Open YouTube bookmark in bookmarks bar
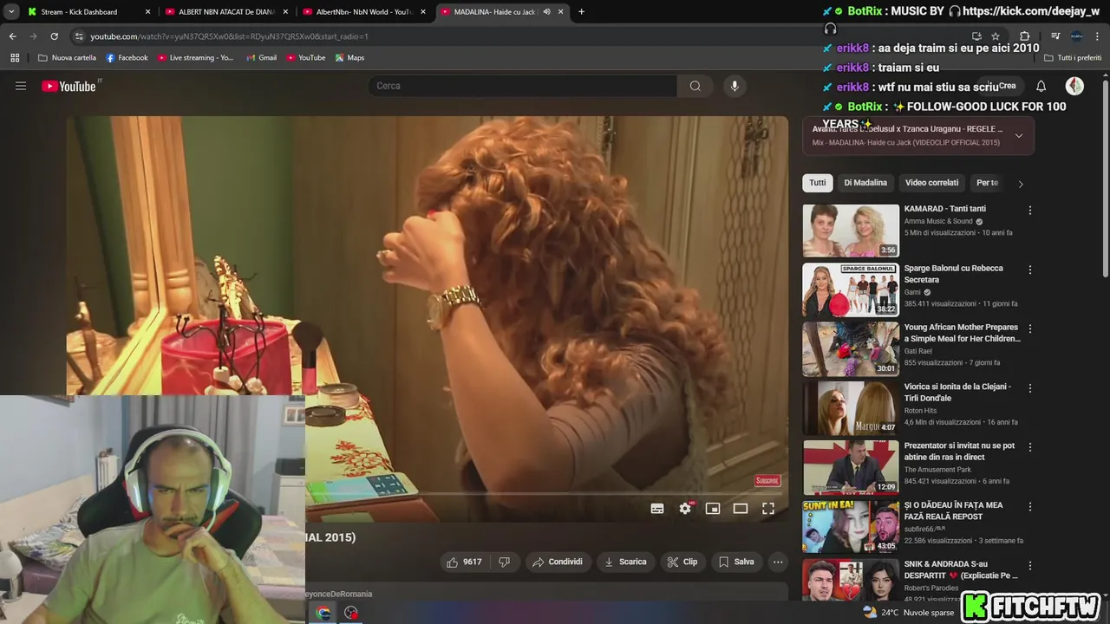 pyautogui.click(x=306, y=58)
